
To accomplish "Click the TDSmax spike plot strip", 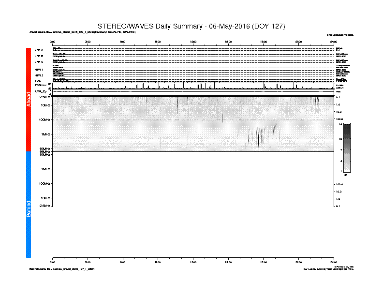I will (x=193, y=86).
